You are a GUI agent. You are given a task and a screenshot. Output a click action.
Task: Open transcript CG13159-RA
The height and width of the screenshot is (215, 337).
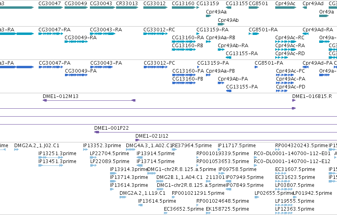pos(198,34)
